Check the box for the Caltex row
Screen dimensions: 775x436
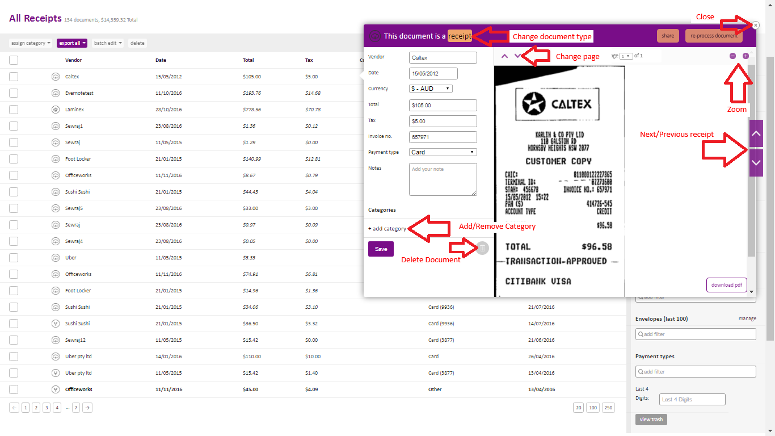coord(14,77)
